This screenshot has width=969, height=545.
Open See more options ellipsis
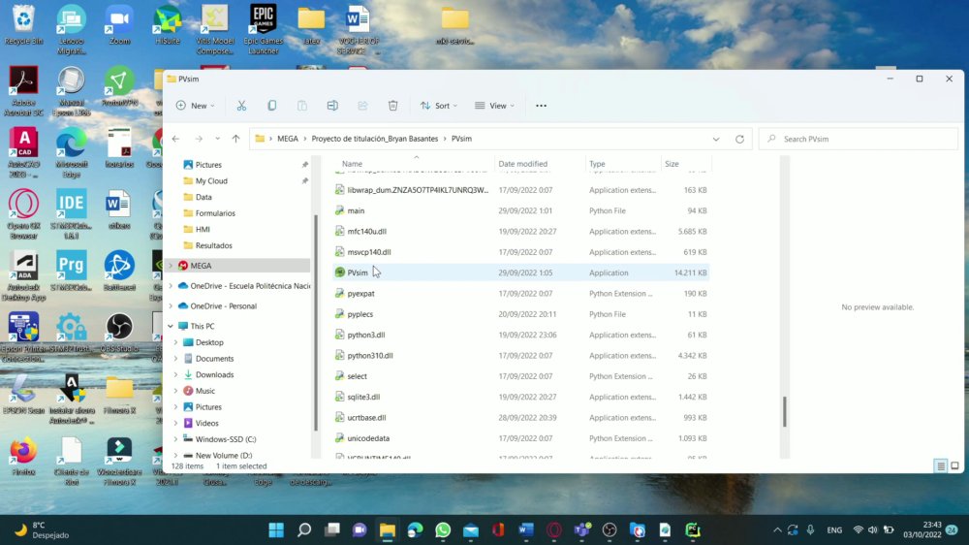[542, 106]
